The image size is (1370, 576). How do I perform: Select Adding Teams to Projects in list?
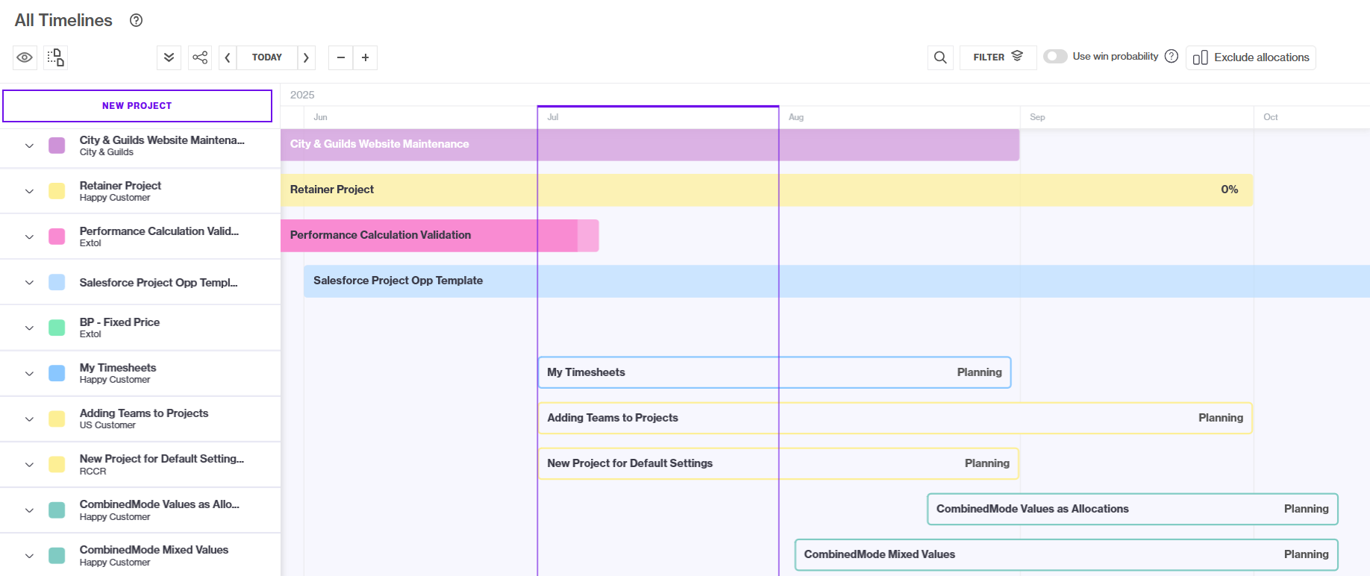(x=144, y=413)
